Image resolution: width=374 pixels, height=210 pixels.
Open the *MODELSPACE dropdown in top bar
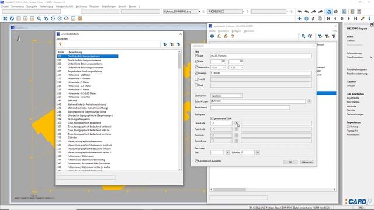click(x=243, y=12)
